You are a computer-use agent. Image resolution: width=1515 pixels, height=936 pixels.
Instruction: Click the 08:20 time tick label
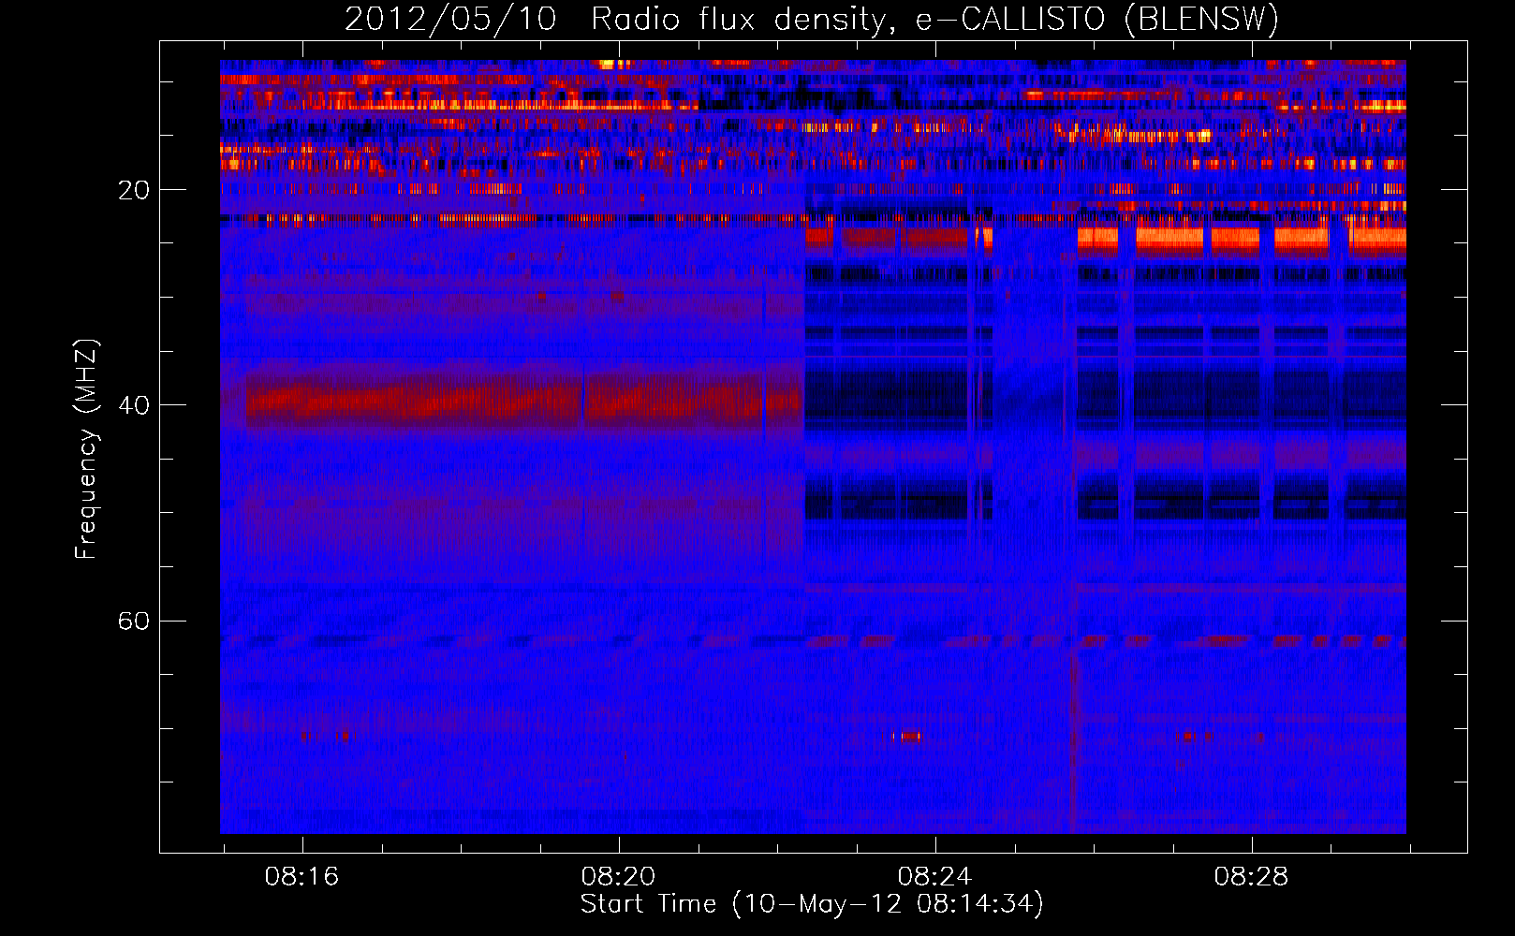point(618,877)
